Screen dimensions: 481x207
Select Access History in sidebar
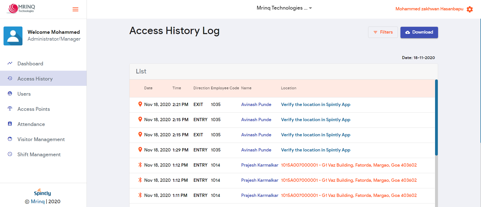click(35, 79)
